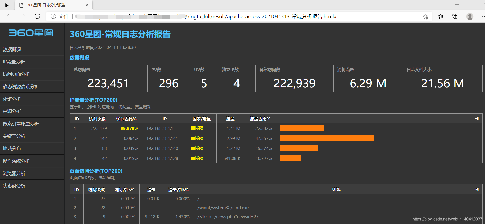Open the collections icon
The height and width of the screenshot is (224, 485).
click(455, 16)
